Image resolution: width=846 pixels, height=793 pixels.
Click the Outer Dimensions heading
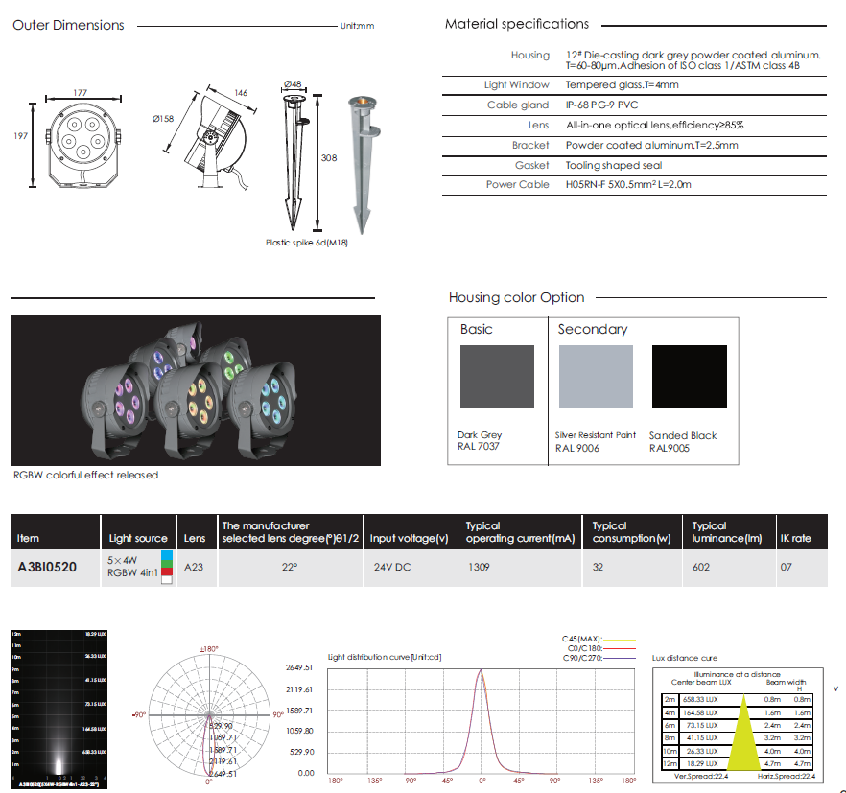[68, 25]
